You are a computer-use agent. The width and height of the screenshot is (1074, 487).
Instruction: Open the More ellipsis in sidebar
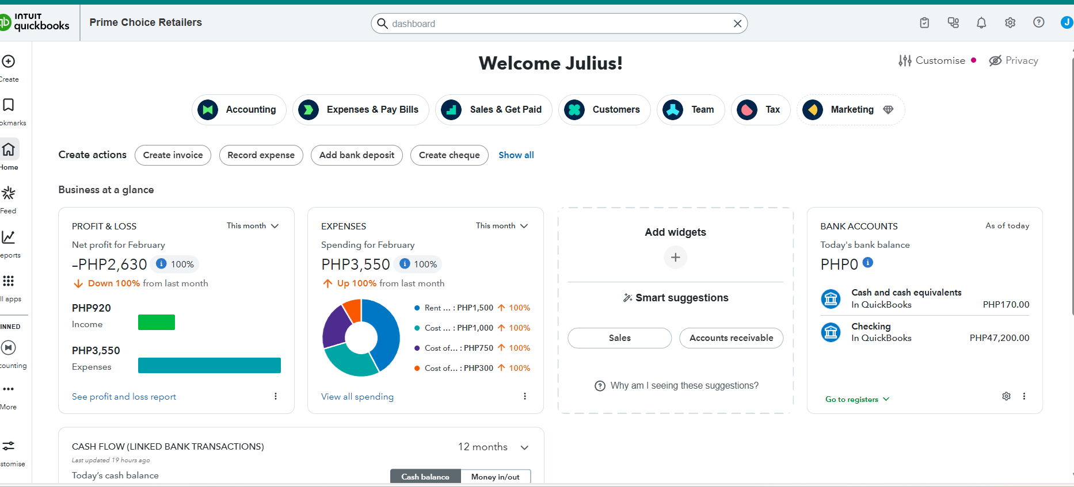pyautogui.click(x=8, y=389)
